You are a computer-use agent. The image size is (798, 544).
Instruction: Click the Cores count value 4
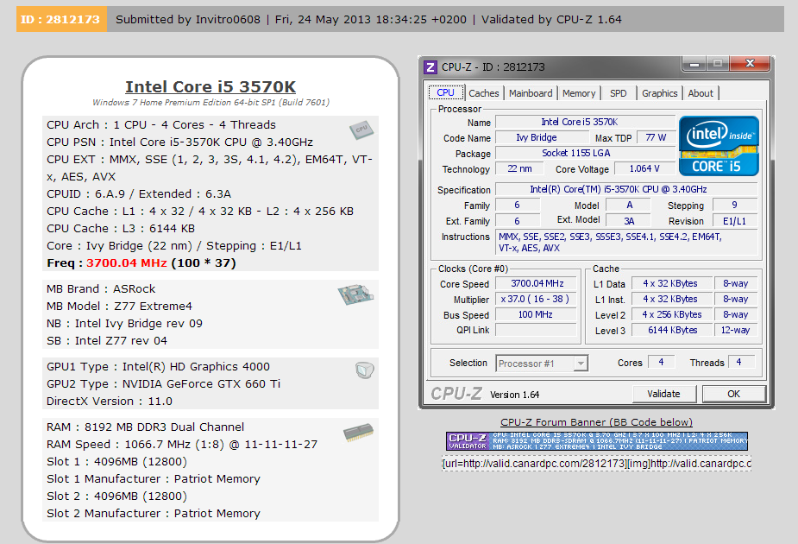[x=661, y=362]
